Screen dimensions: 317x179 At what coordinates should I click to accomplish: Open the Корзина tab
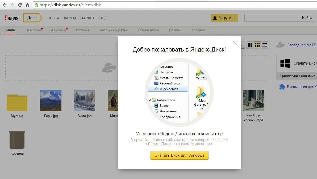(198, 30)
